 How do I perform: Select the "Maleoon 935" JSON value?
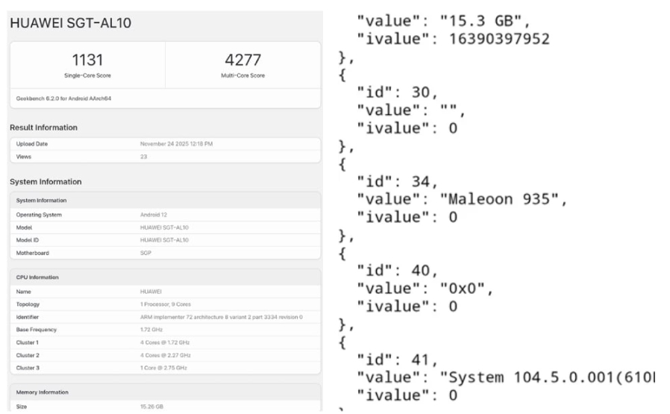(x=504, y=199)
